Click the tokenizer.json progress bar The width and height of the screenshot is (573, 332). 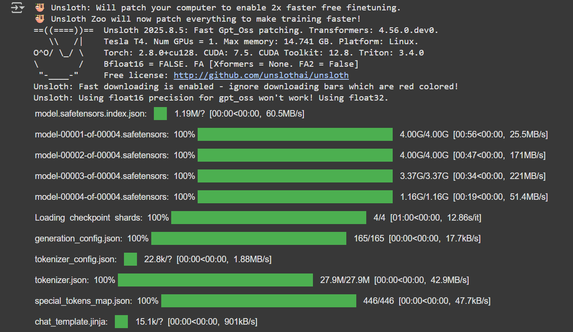[x=215, y=280]
